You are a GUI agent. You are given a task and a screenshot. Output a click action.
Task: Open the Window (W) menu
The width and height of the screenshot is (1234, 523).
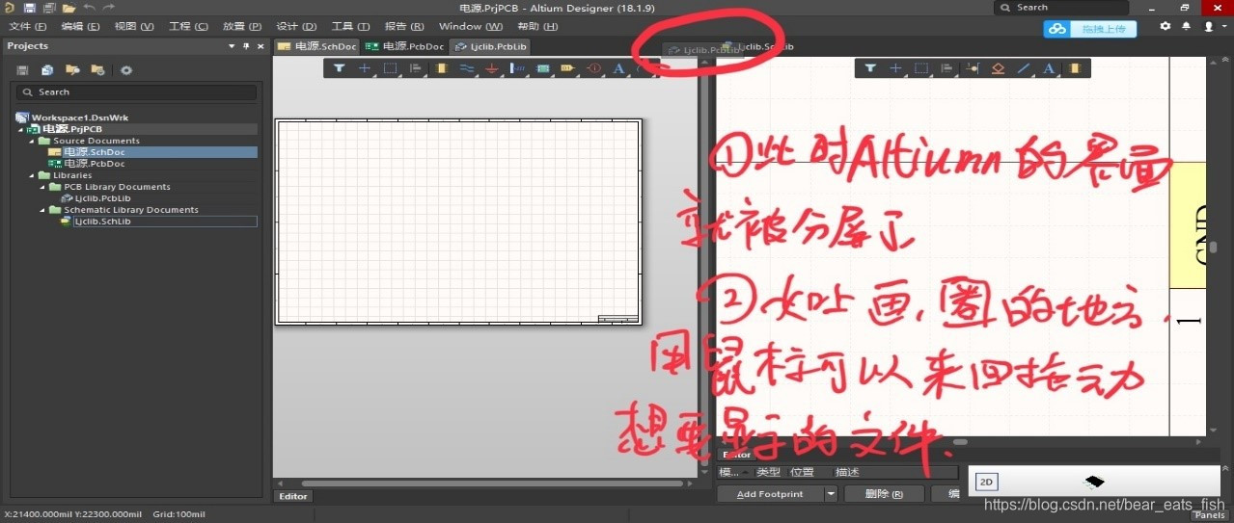pyautogui.click(x=470, y=26)
